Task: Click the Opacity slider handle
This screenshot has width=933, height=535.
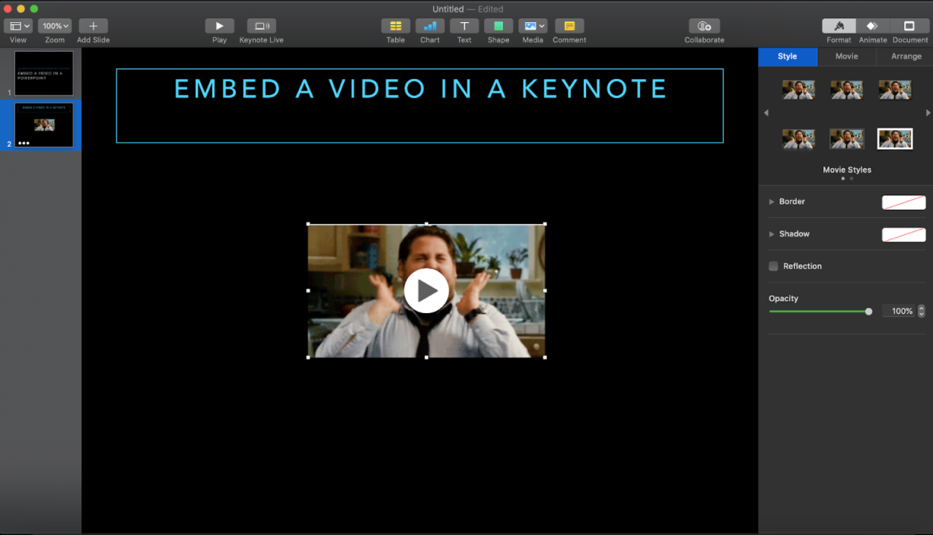Action: (868, 312)
